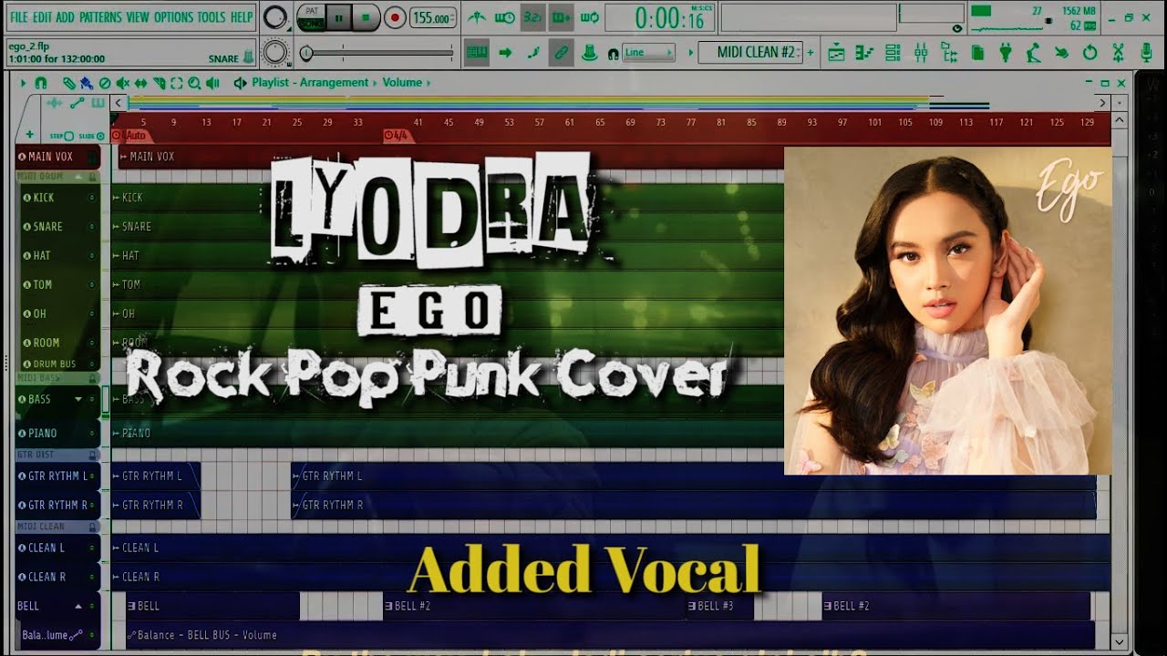
Task: Open the MIDI CLEAN #2 pattern selector
Action: pos(750,52)
